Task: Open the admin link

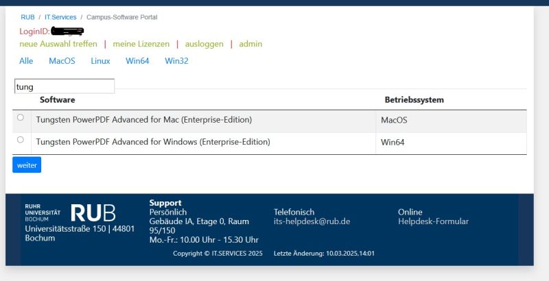Action: point(250,44)
